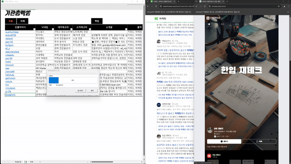Click the 일시중지 button in progress dialog
This screenshot has height=164, width=291.
(x=80, y=90)
